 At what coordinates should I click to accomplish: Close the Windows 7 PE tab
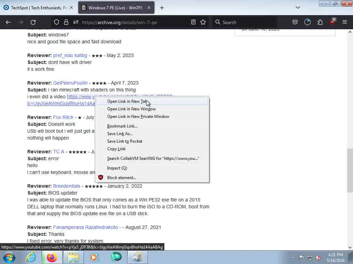(x=149, y=8)
